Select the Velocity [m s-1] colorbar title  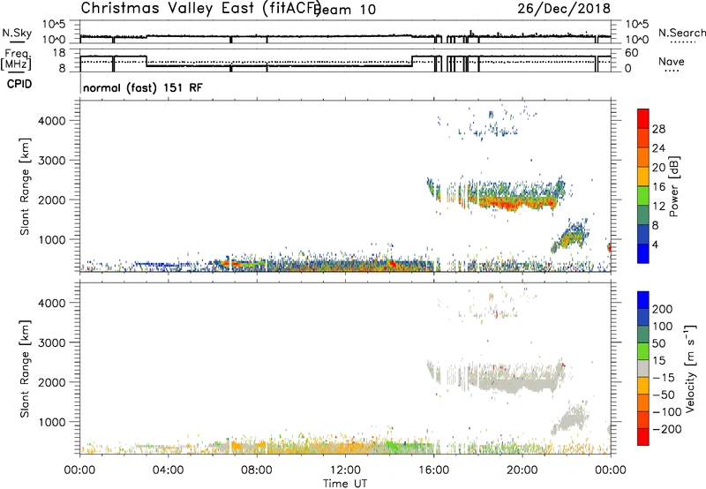[x=689, y=369]
